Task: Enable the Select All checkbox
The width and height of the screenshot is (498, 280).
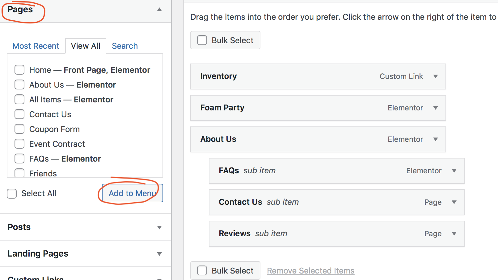Action: pyautogui.click(x=12, y=194)
